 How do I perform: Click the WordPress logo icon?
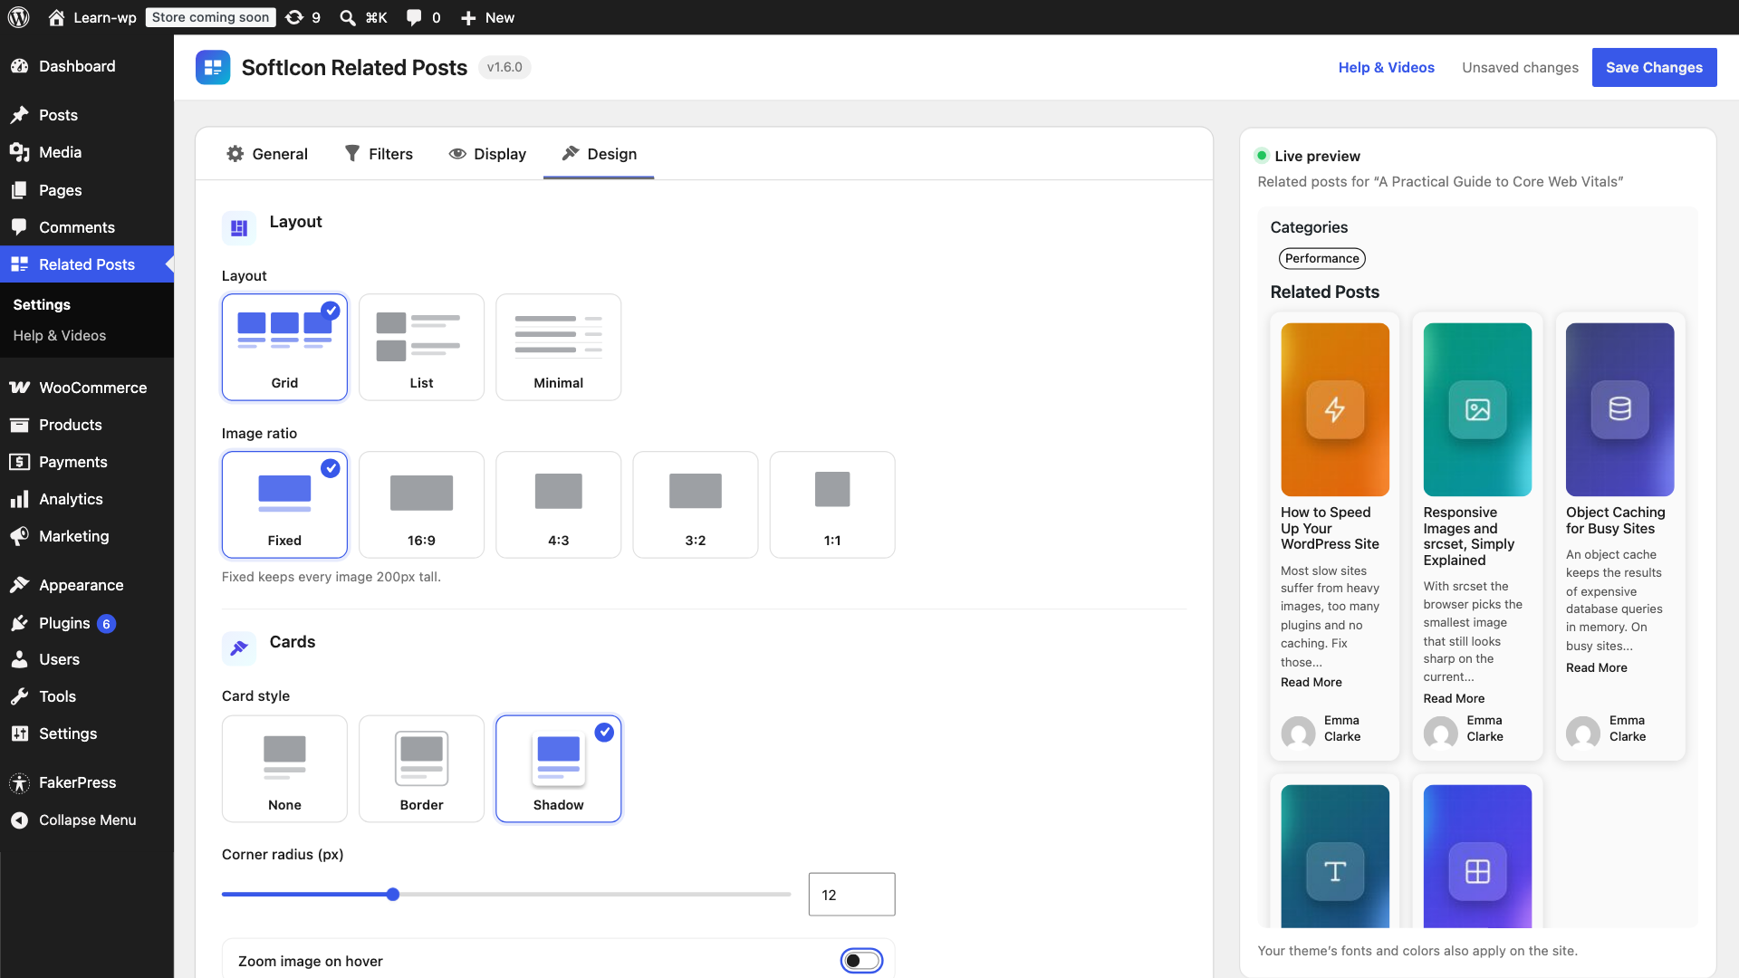[x=18, y=17]
